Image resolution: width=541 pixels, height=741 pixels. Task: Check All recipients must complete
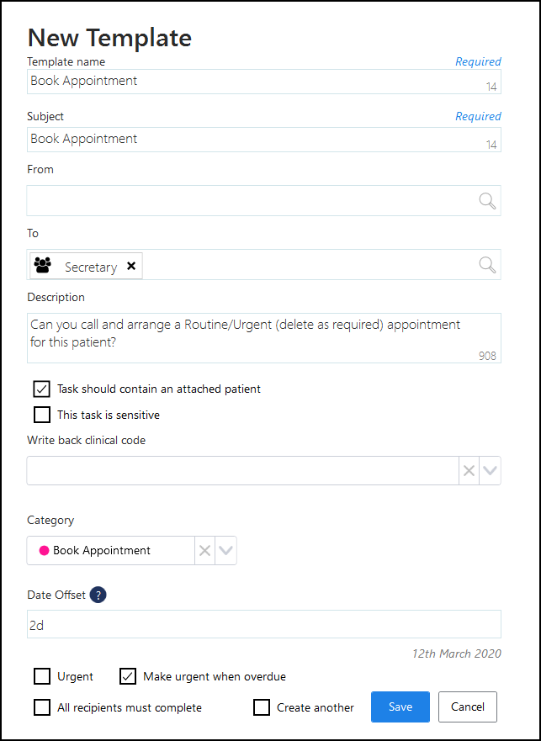[42, 707]
